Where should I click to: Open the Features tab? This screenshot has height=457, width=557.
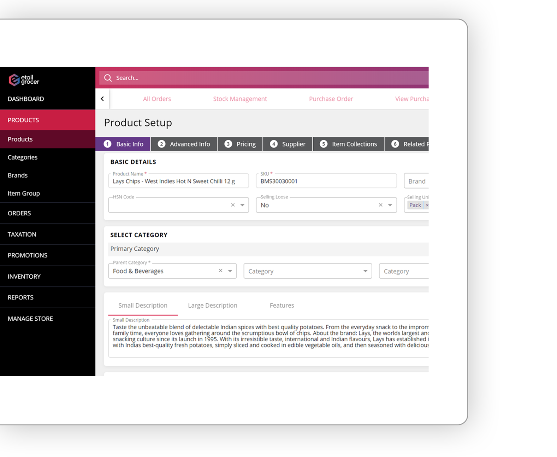[x=282, y=305]
